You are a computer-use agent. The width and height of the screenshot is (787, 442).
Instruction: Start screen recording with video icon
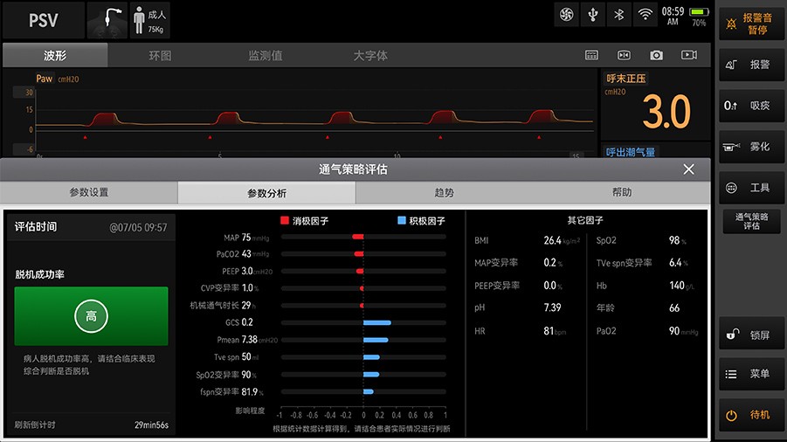(689, 55)
